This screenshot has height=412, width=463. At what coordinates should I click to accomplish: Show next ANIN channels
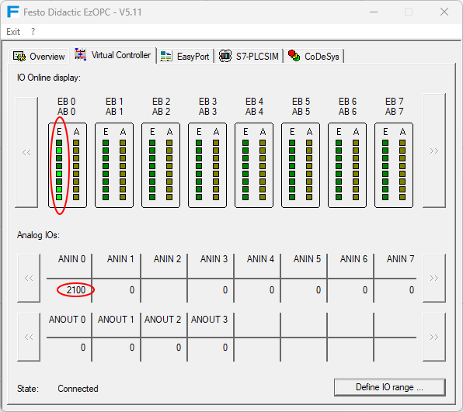[434, 278]
